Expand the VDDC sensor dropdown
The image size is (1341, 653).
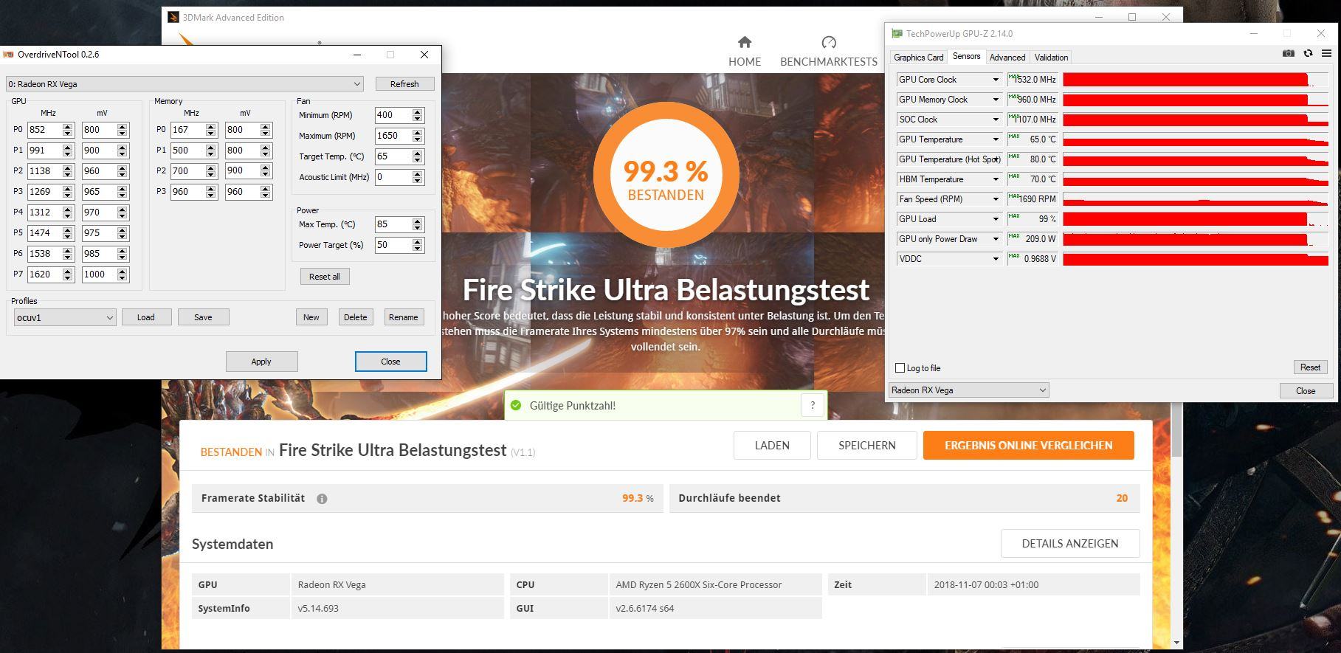(996, 259)
